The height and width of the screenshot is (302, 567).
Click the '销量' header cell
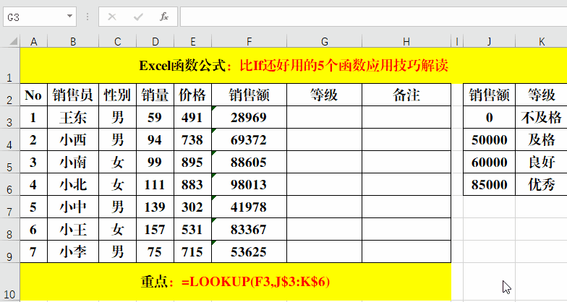[x=155, y=95]
